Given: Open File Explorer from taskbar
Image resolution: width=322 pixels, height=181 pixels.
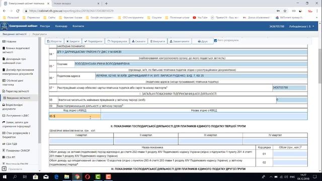Looking at the screenshot, I should coord(66,176).
